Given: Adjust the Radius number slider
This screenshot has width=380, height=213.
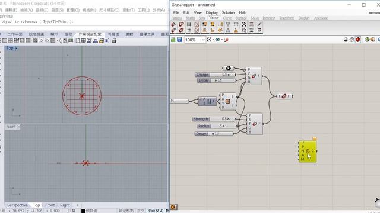Looking at the screenshot, I should 216,126.
